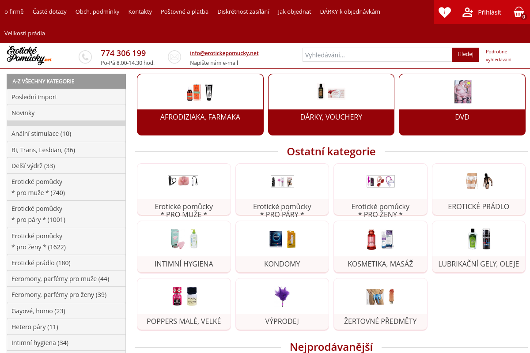Image resolution: width=530 pixels, height=353 pixels.
Task: Open the AFRODIZIAKA, FARMAKA category
Action: (200, 105)
